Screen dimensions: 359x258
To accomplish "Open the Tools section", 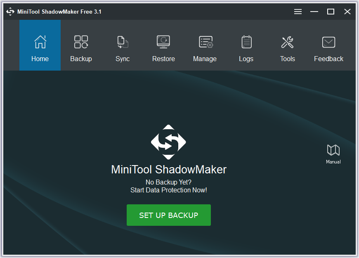I will [287, 45].
